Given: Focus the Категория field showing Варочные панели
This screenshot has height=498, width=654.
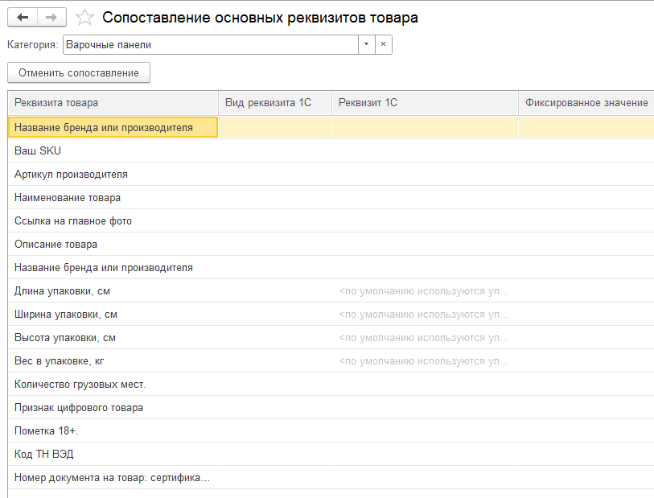Looking at the screenshot, I should [x=211, y=44].
